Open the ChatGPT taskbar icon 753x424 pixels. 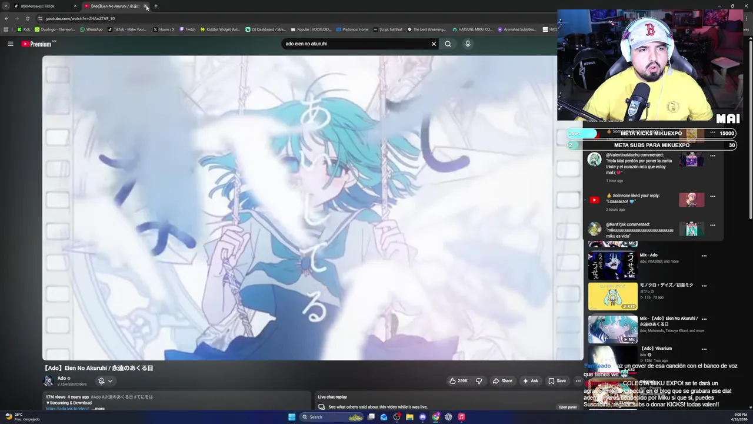(x=448, y=417)
